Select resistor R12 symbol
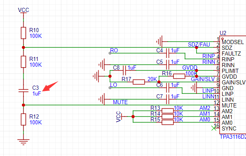246x156 pixels. (x=23, y=119)
